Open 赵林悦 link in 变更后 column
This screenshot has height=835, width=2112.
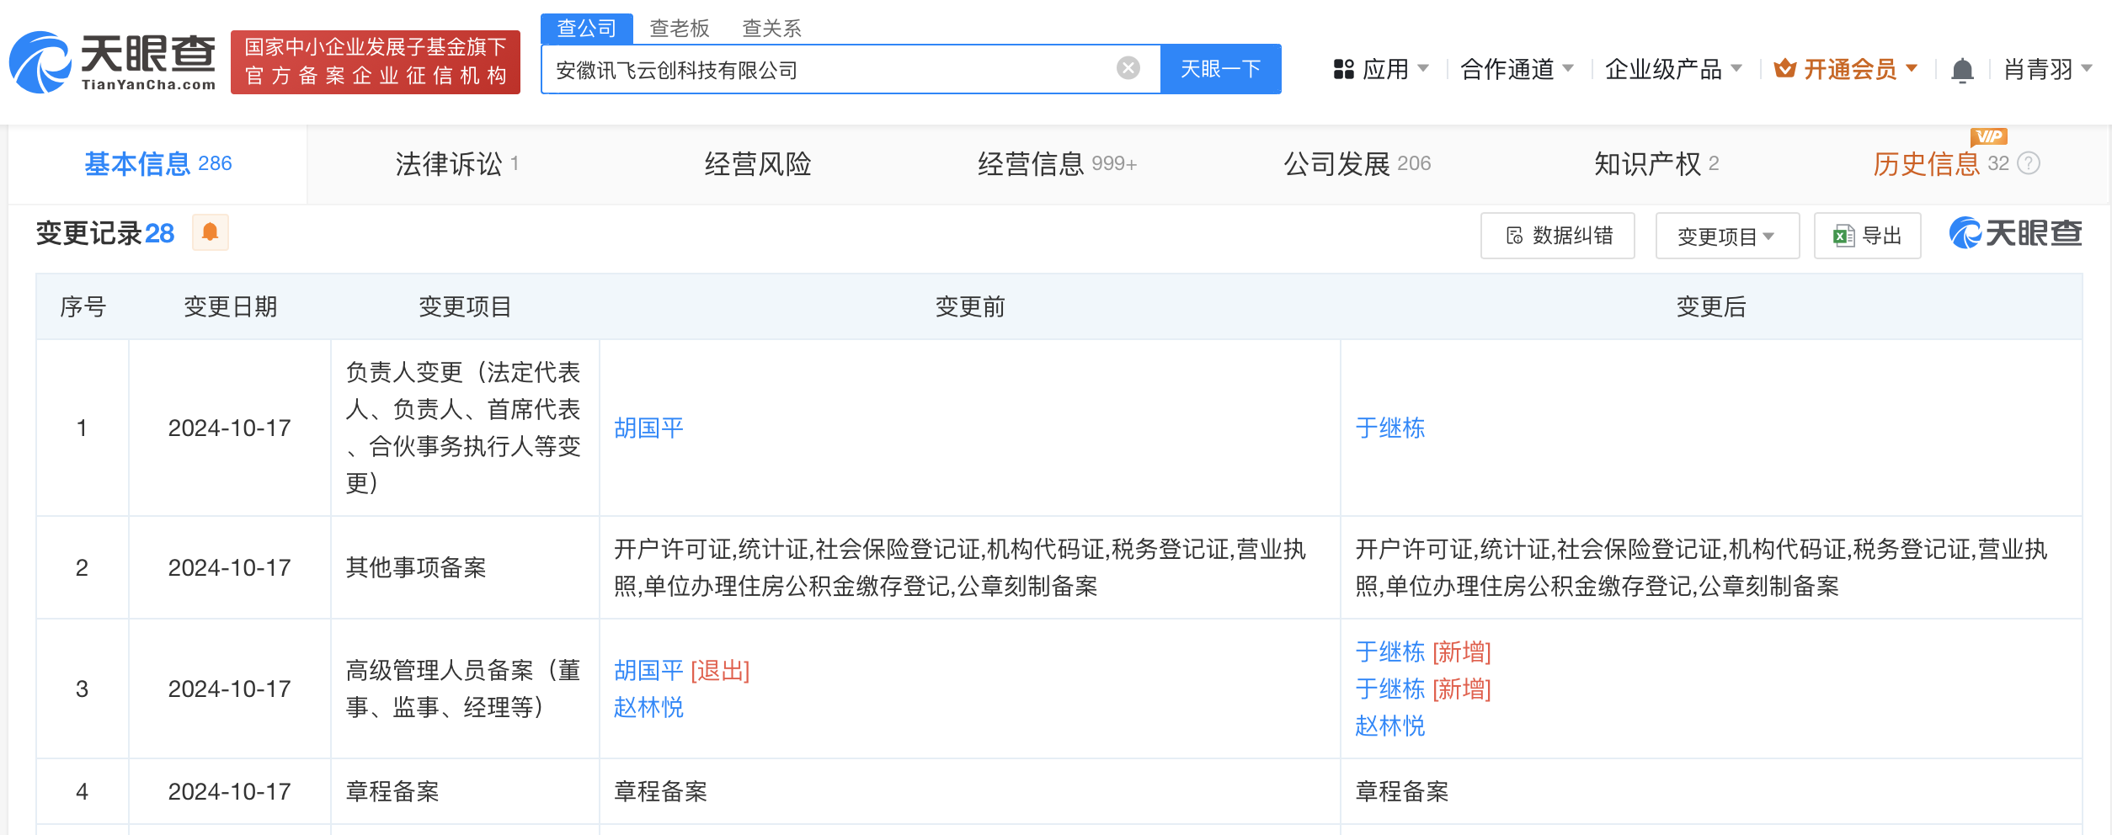click(1390, 726)
